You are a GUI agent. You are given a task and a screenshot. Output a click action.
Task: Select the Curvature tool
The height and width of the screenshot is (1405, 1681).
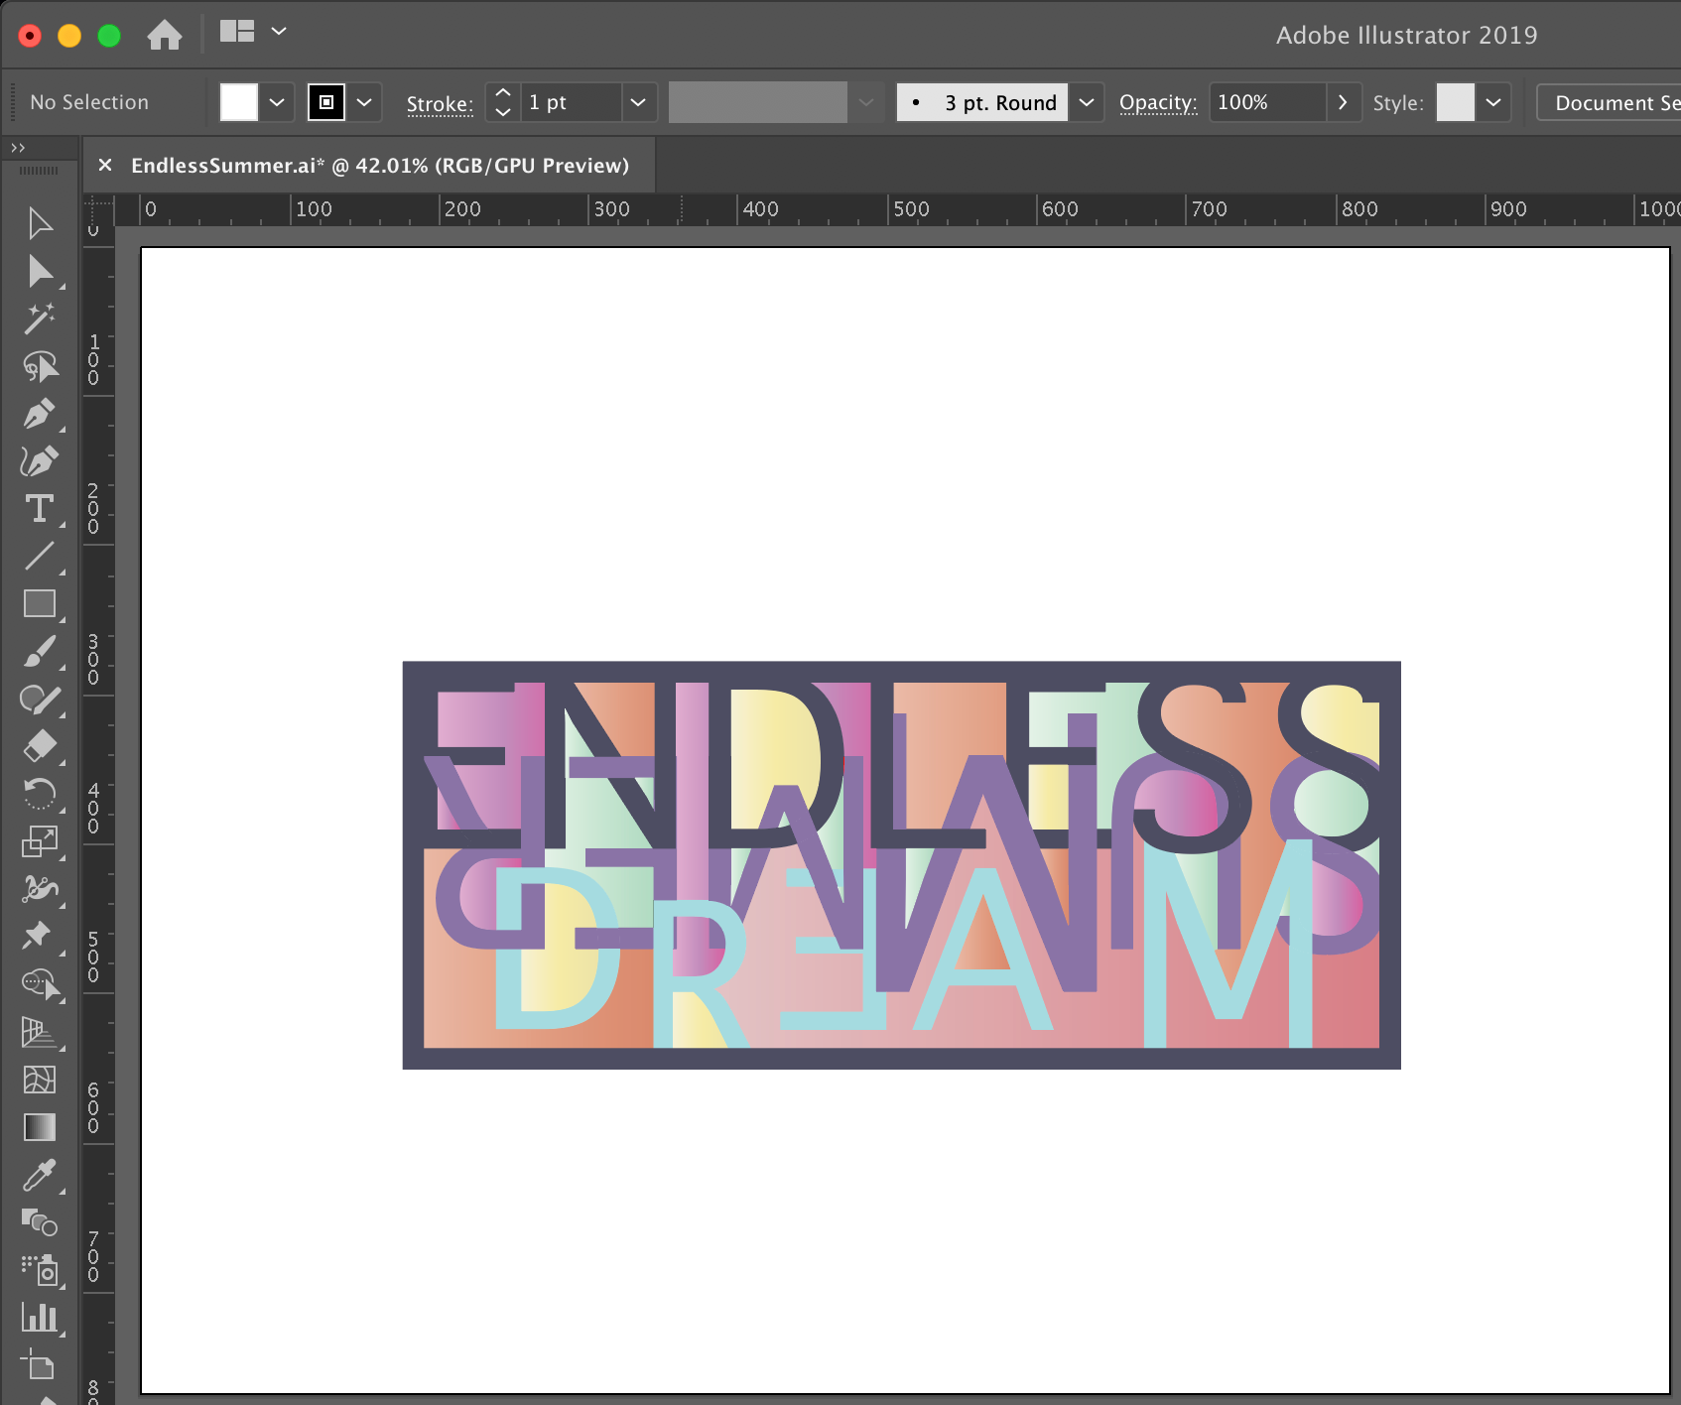pyautogui.click(x=40, y=461)
